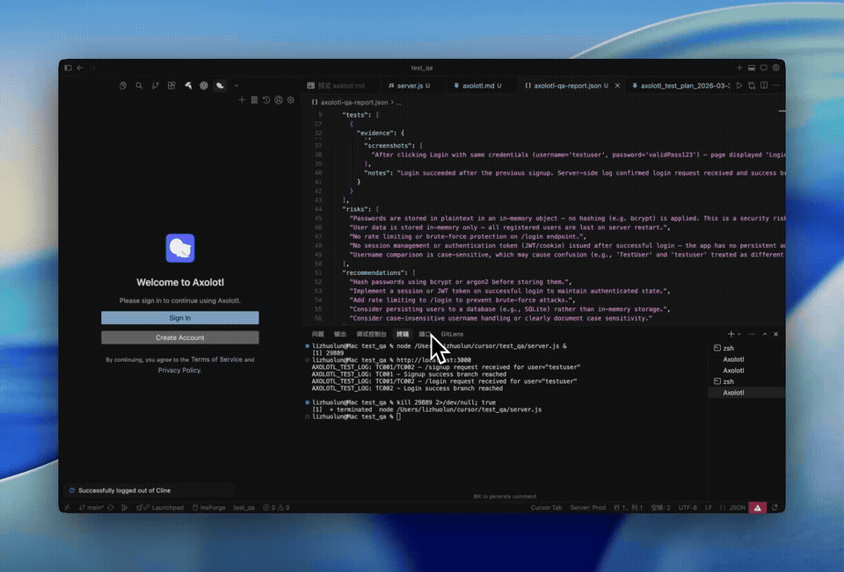Open the errors and warnings indicator
Screen dimensions: 844x572
point(276,508)
